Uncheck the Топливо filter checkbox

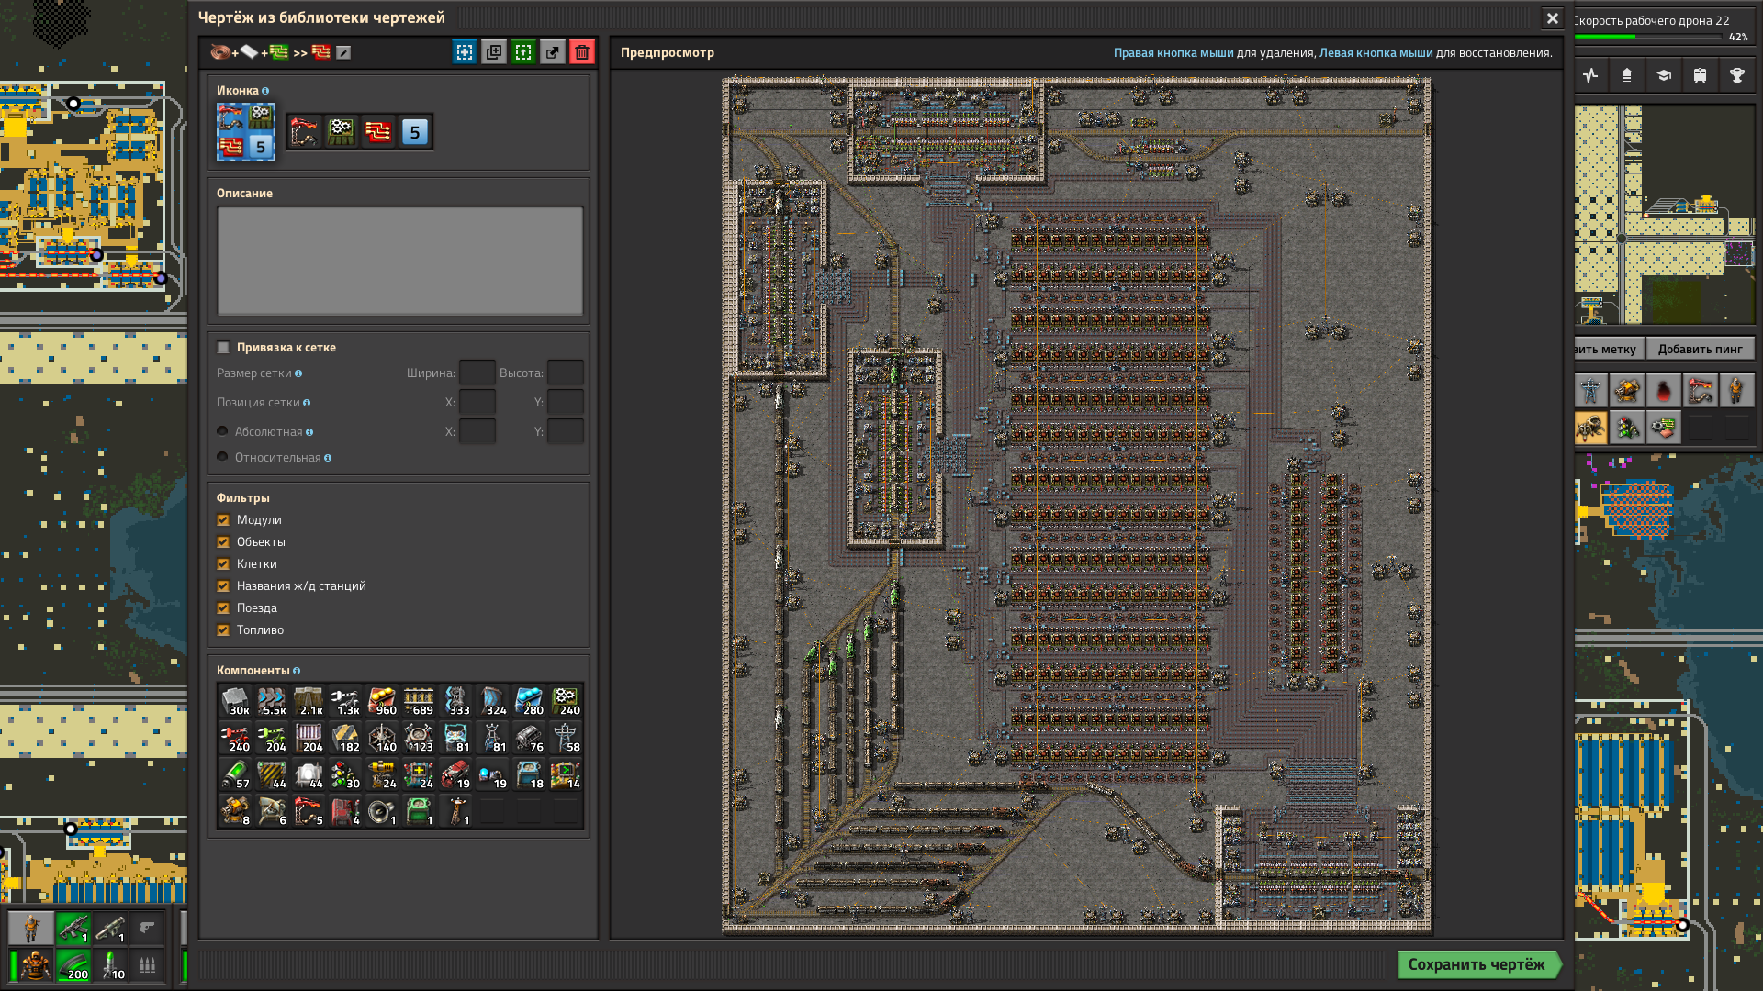coord(223,630)
